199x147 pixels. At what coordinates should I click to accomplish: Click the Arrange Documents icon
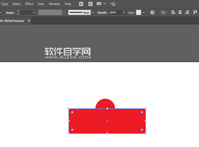click(x=99, y=4)
